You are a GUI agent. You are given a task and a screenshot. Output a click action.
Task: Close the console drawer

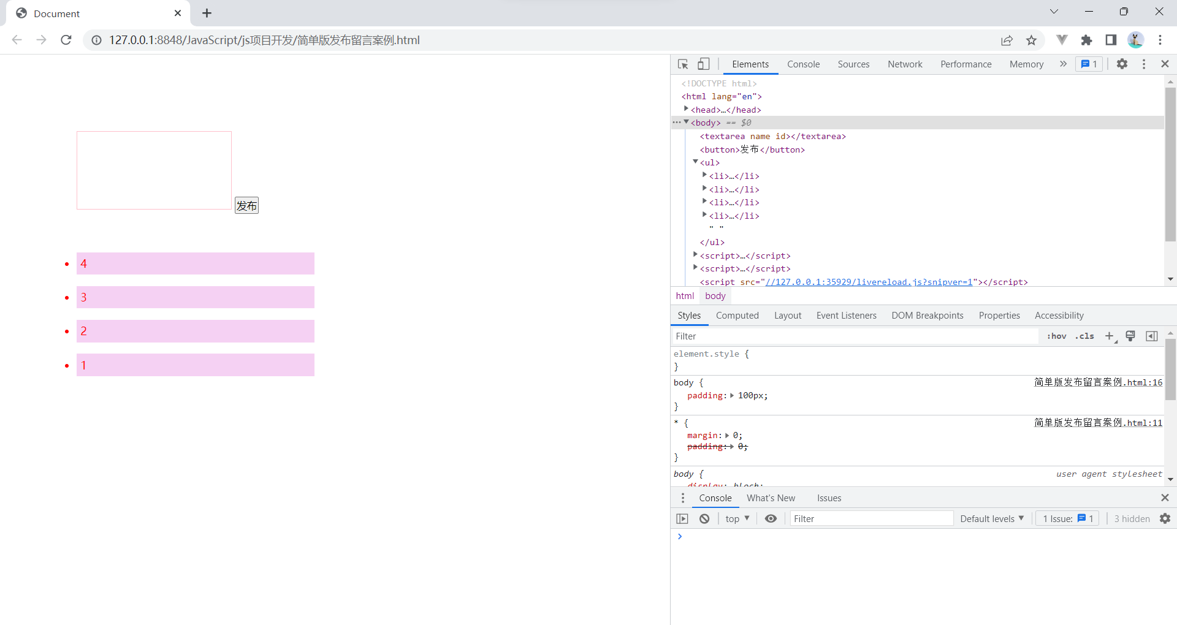click(x=1165, y=498)
